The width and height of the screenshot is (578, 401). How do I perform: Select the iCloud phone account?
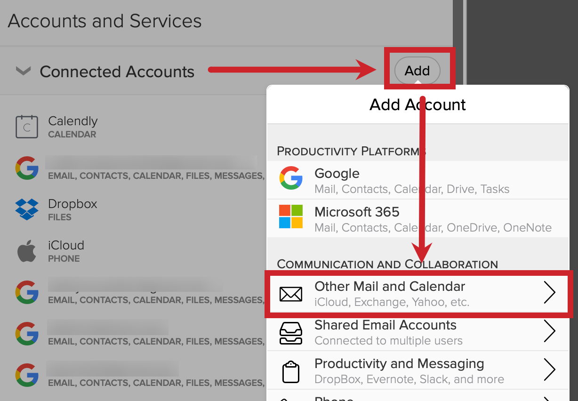133,251
